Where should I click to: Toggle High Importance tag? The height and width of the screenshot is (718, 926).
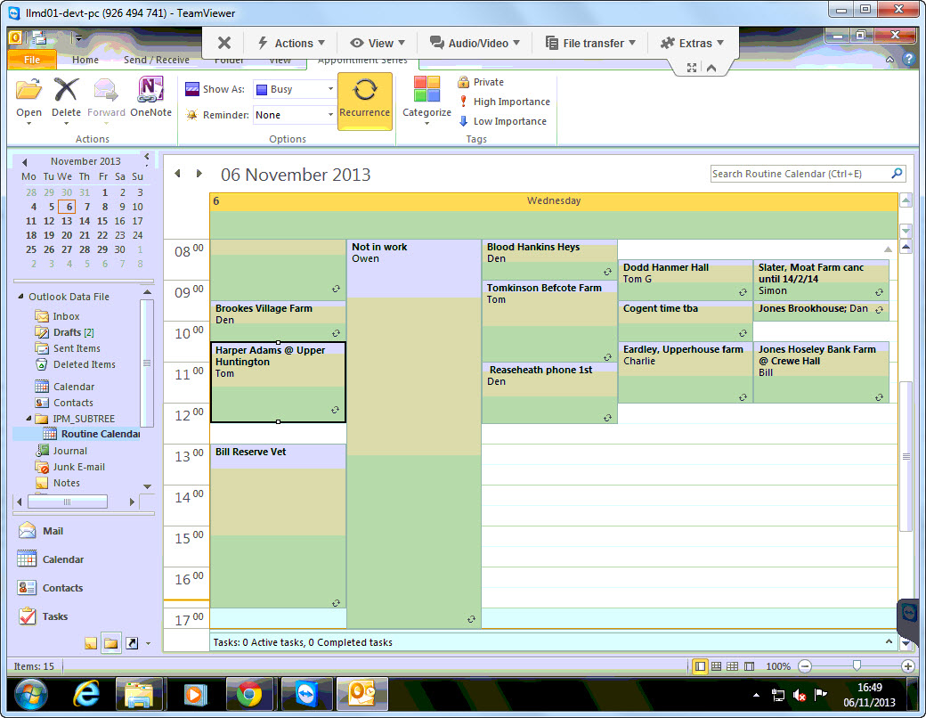[x=503, y=102]
